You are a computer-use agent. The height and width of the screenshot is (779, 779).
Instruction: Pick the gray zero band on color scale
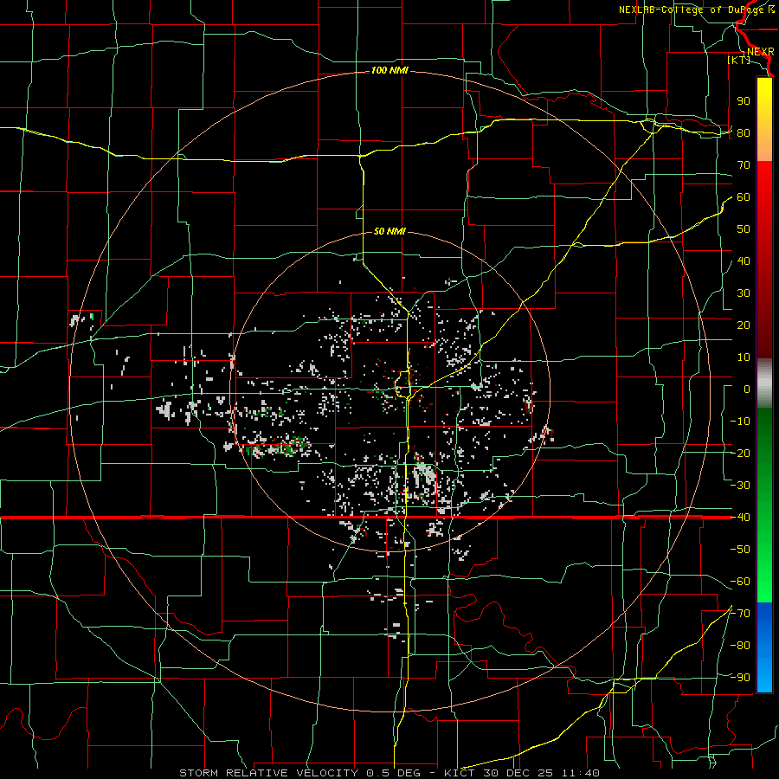764,383
